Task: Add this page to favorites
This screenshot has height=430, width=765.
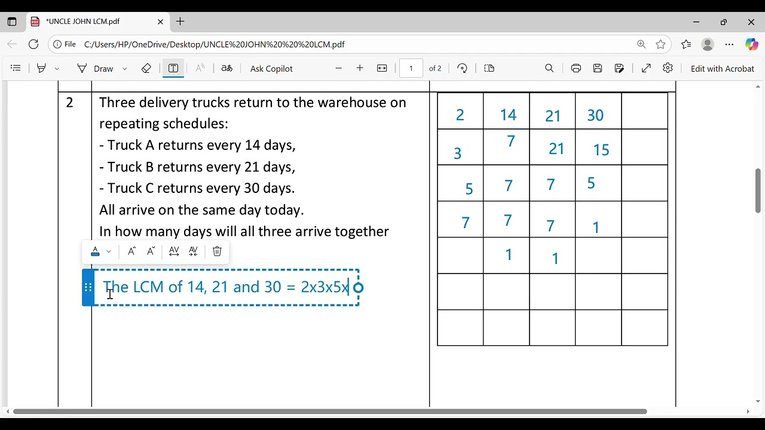Action: pos(660,44)
